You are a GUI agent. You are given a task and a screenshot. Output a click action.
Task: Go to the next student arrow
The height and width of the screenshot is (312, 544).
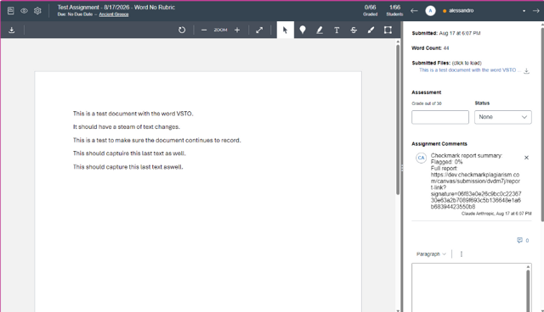pos(536,11)
